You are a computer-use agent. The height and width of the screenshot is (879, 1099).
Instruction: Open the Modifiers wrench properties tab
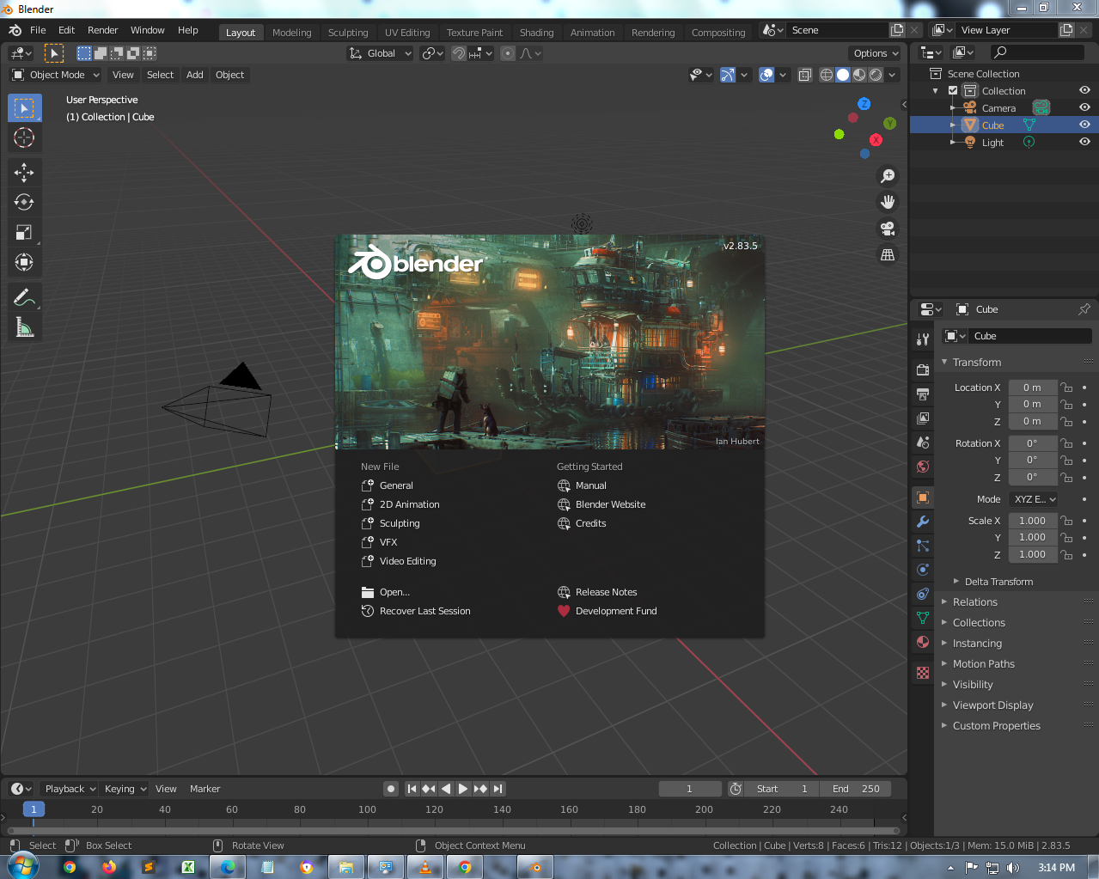(x=923, y=522)
